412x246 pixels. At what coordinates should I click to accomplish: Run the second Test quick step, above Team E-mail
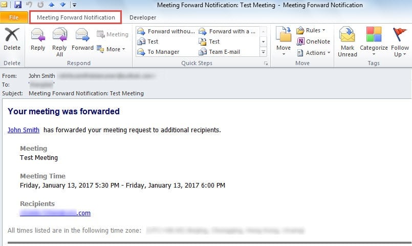(x=209, y=42)
